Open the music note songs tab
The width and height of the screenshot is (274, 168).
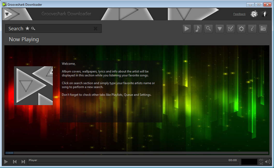point(198,29)
